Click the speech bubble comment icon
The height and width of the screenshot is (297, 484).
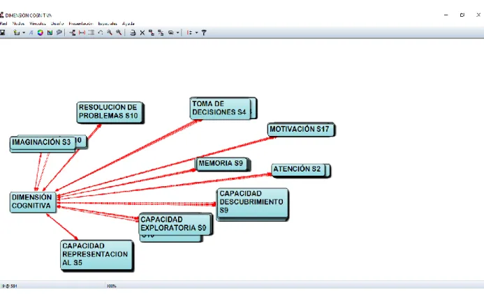pos(59,32)
